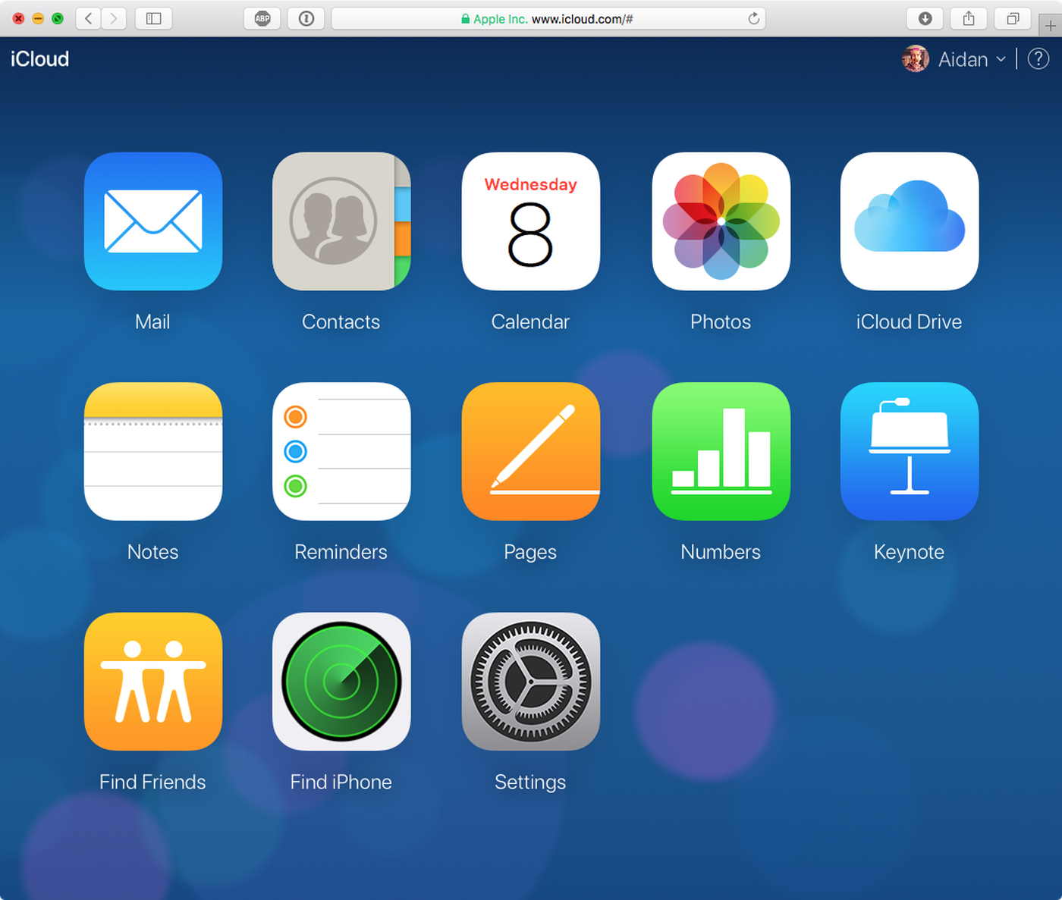Screen dimensions: 1062x900
Task: Open the Find iPhone radar icon
Action: coord(341,682)
